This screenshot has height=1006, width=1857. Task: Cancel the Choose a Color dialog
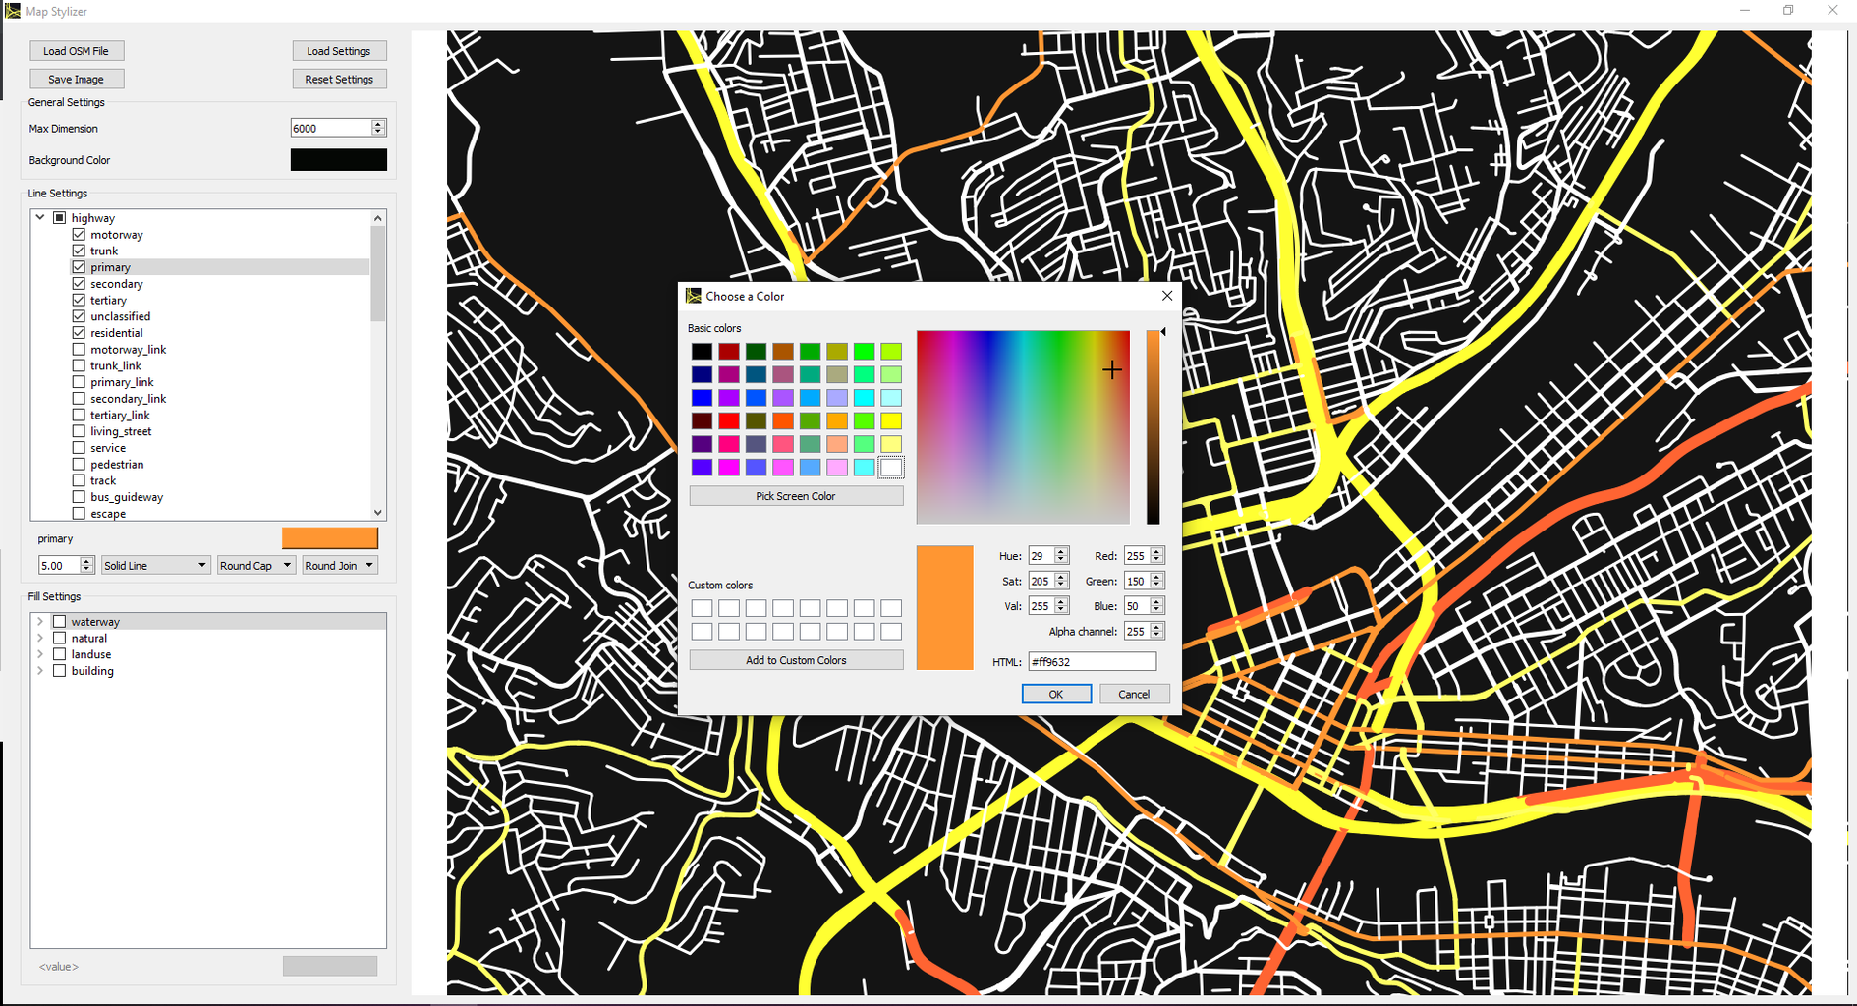pos(1134,694)
